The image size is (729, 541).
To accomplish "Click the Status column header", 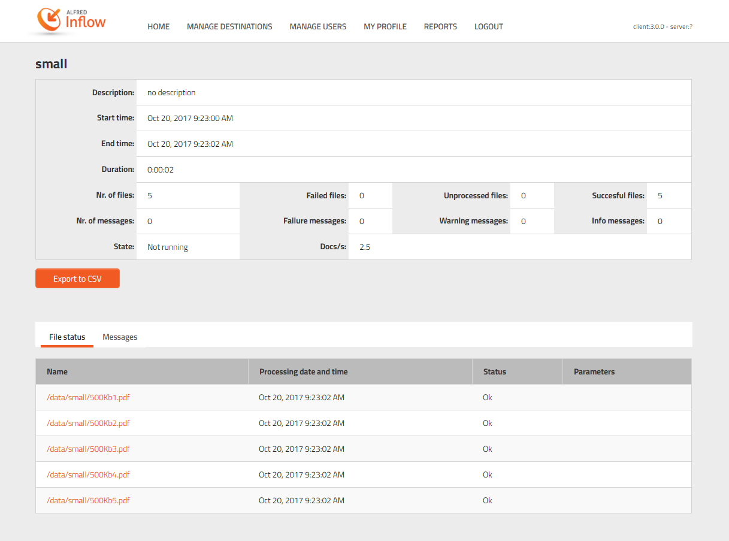I will (x=494, y=371).
